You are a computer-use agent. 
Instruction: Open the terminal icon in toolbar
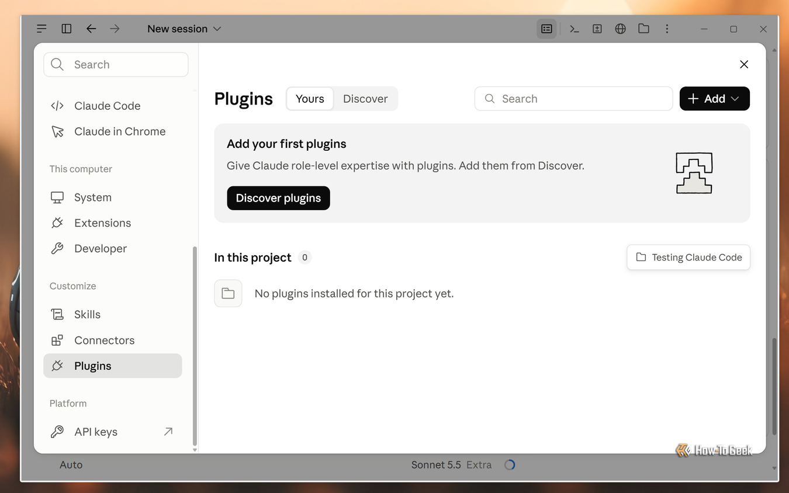(x=575, y=29)
